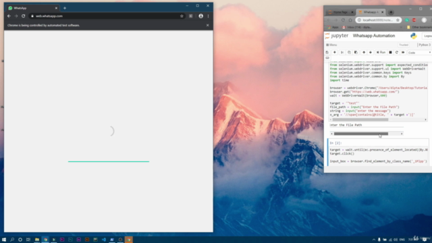
Task: Open the Code cell type dropdown
Action: [x=419, y=53]
